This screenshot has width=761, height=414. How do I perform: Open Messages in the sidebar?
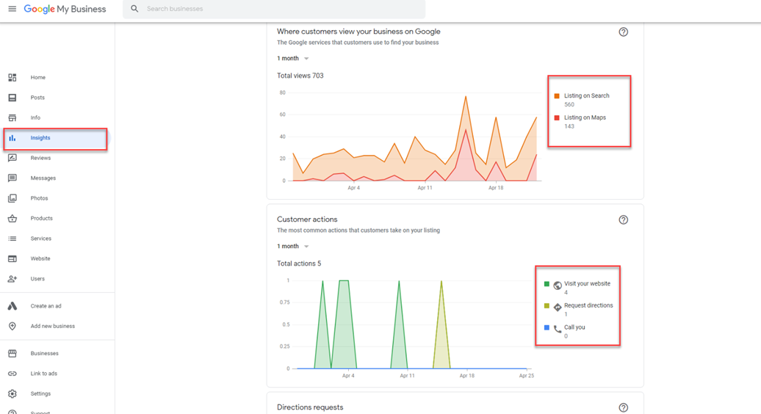(x=43, y=178)
